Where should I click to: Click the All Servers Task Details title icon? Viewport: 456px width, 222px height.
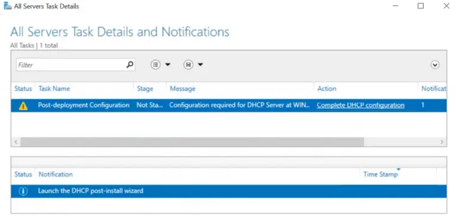(x=8, y=6)
